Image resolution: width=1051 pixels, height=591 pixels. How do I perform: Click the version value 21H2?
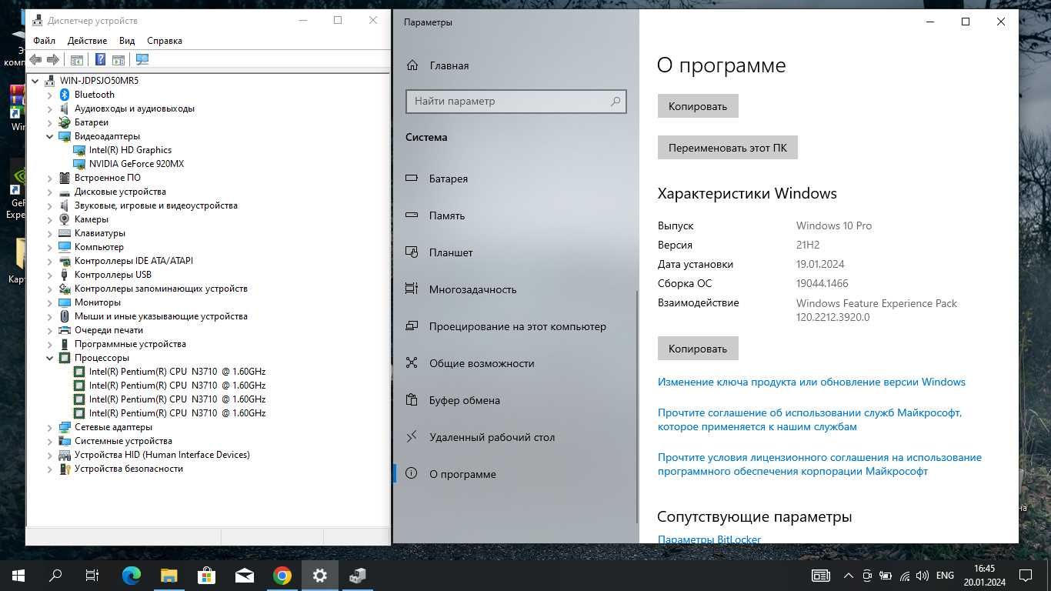pos(808,245)
